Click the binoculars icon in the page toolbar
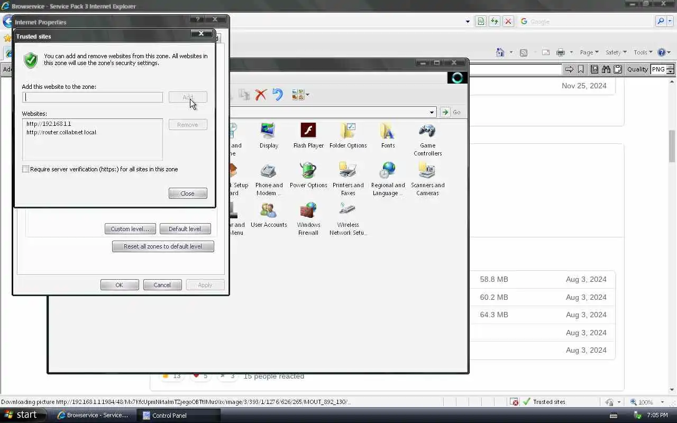This screenshot has height=423, width=677. coord(606,69)
